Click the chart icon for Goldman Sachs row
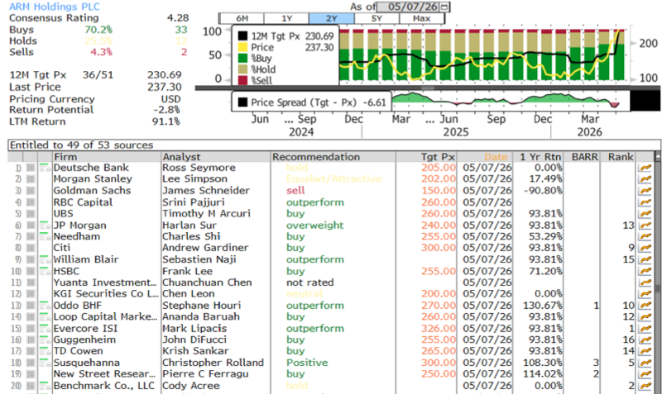The height and width of the screenshot is (394, 662). click(x=645, y=191)
